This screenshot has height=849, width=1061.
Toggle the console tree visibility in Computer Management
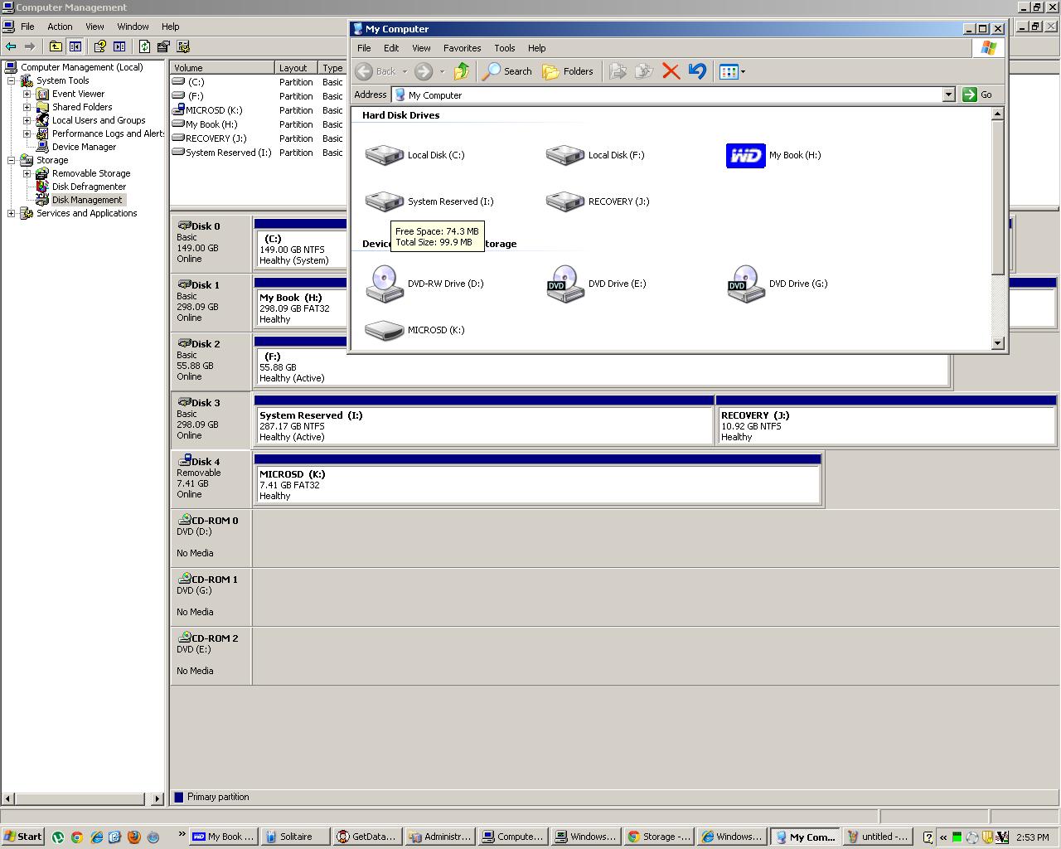[74, 46]
